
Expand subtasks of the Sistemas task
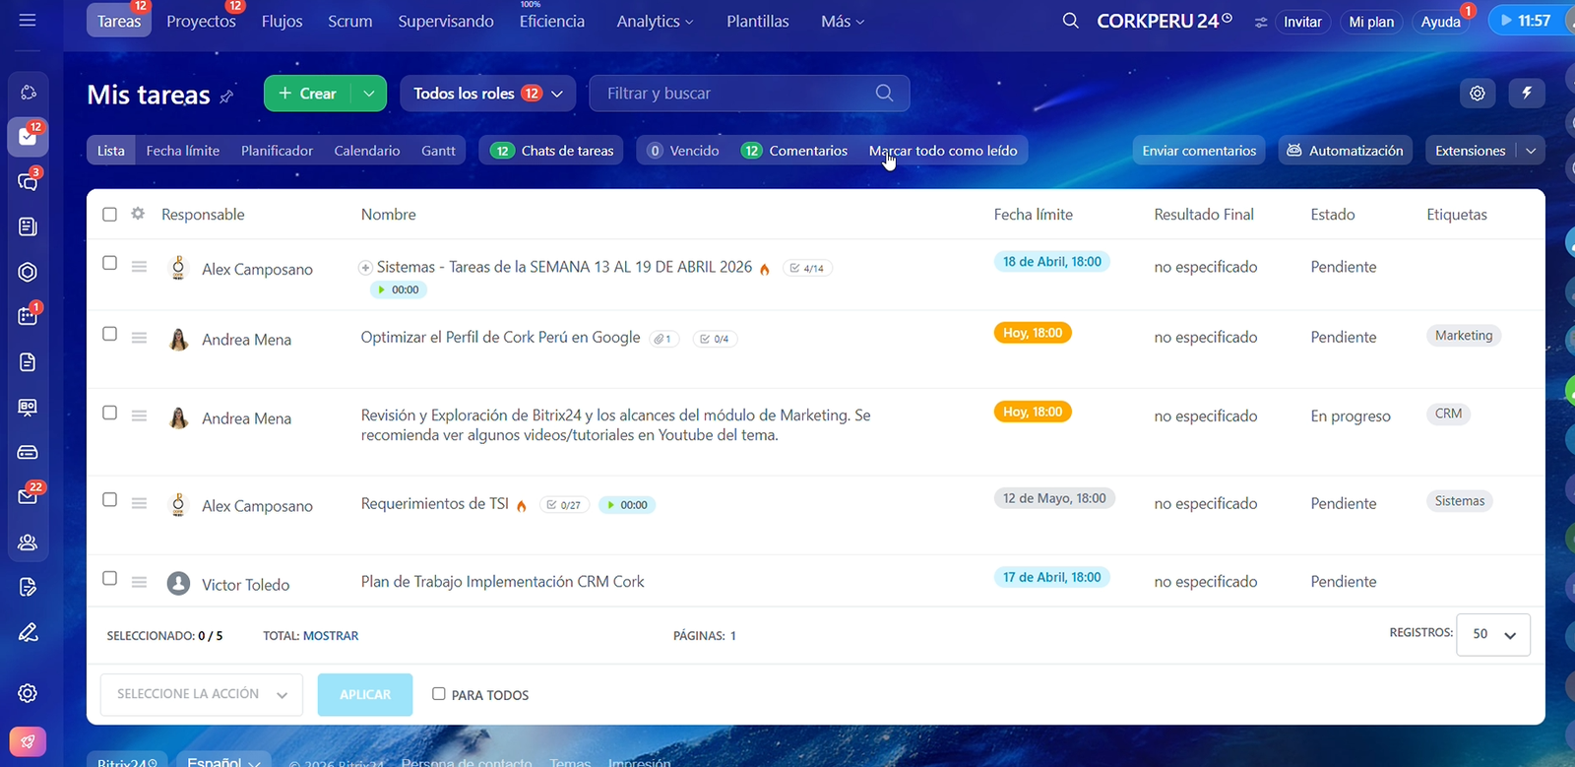(365, 268)
